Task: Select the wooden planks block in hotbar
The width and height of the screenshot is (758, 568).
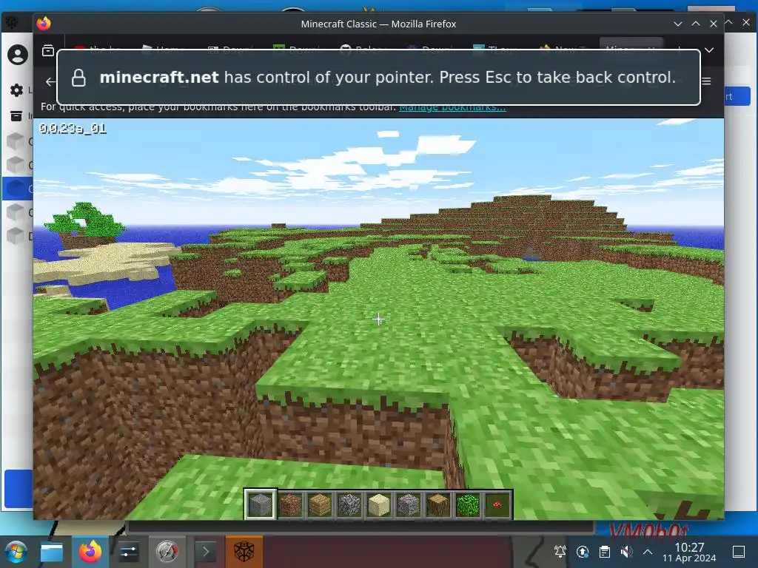Action: [x=320, y=504]
